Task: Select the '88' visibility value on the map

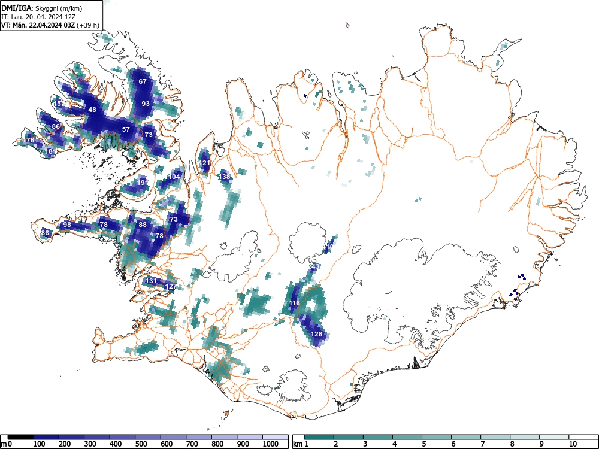Action: pos(143,224)
